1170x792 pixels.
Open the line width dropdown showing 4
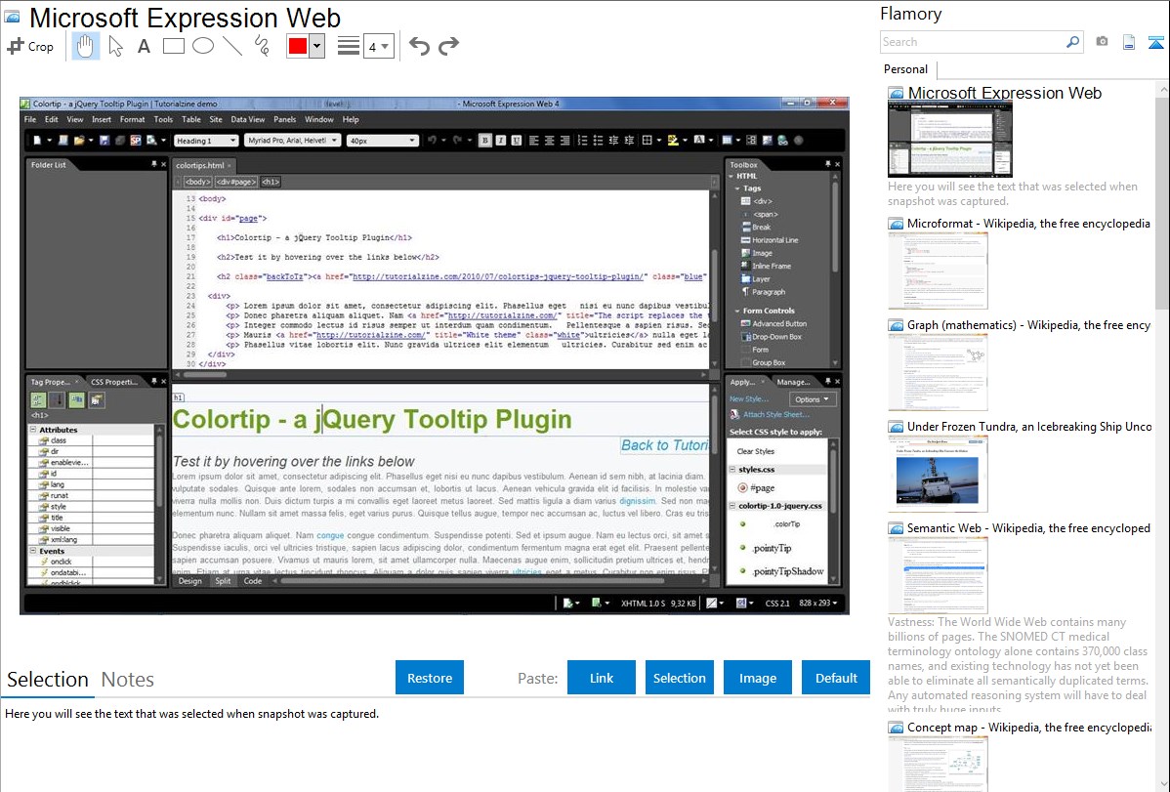point(378,47)
